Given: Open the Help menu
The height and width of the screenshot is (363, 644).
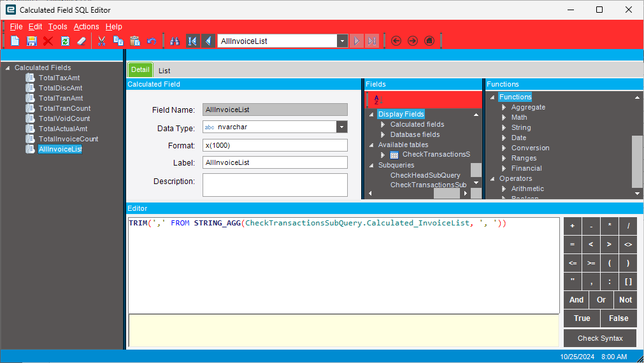Looking at the screenshot, I should 114,27.
